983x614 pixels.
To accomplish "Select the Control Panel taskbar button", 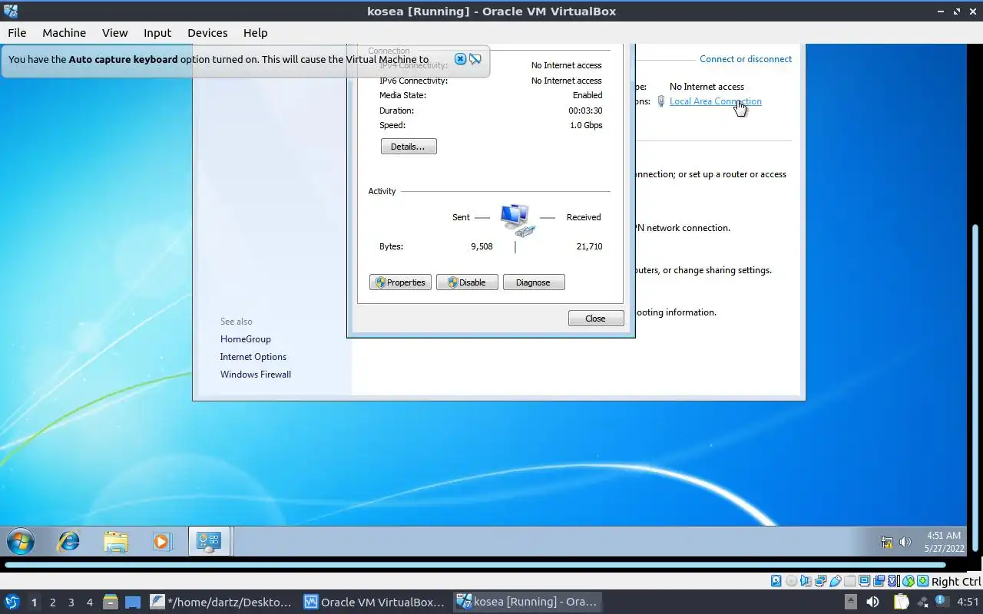I will click(209, 541).
